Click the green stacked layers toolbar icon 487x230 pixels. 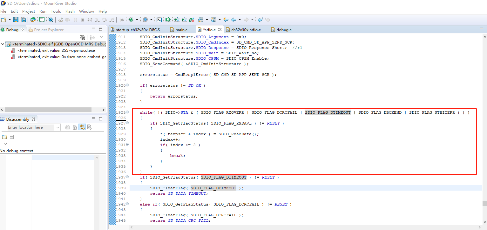(x=33, y=20)
